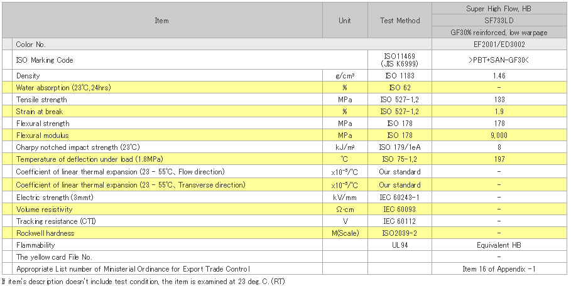571x286 pixels.
Task: Click the "Item" column header
Action: pos(161,21)
